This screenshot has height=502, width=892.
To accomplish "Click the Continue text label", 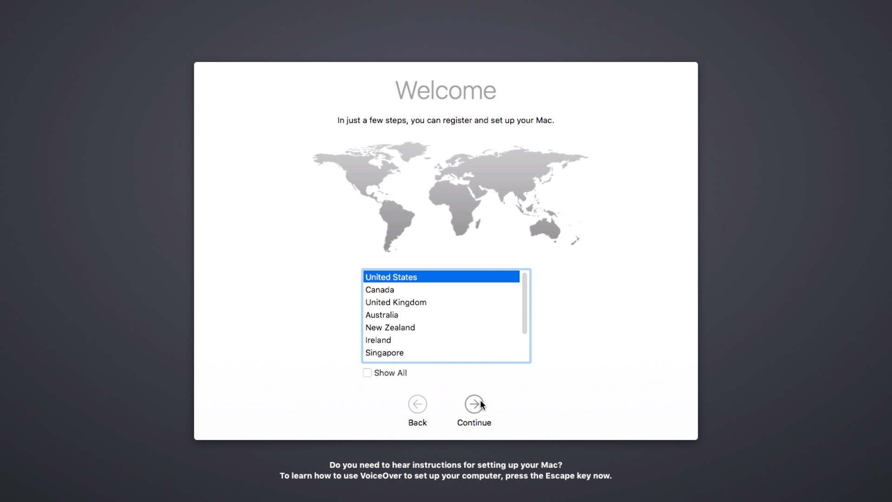I will 474,423.
